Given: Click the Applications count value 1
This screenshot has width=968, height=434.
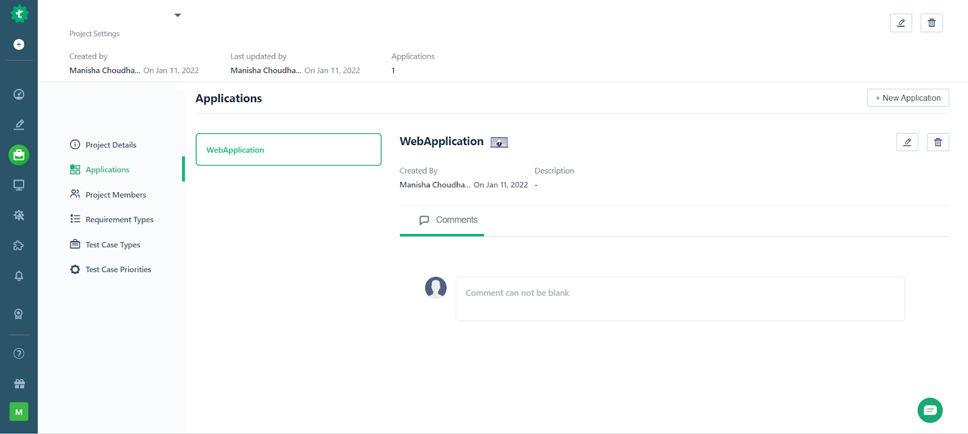Looking at the screenshot, I should pos(393,71).
